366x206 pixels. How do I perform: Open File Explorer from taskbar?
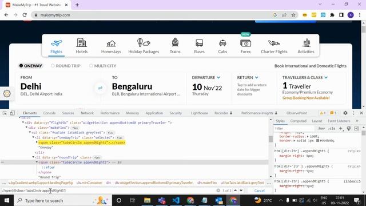(x=147, y=200)
